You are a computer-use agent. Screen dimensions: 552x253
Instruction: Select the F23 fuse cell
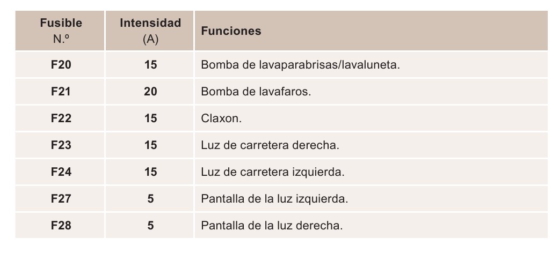click(60, 145)
